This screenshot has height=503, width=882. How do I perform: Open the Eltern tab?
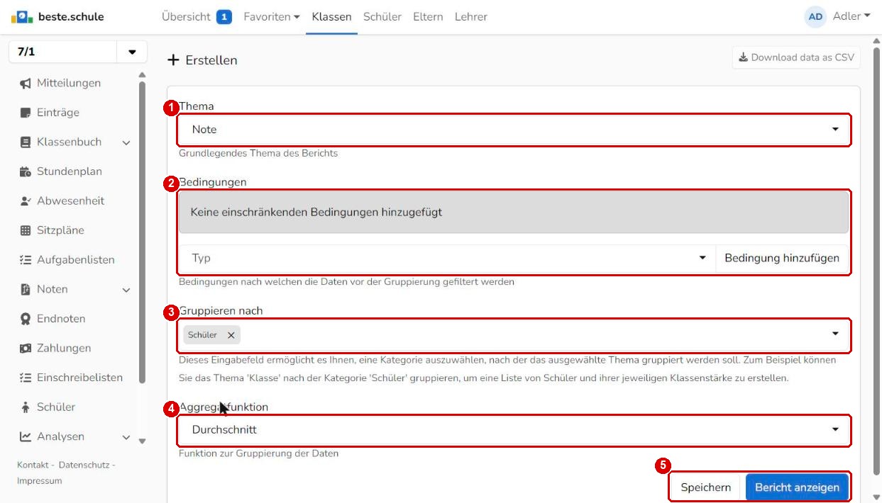point(428,16)
